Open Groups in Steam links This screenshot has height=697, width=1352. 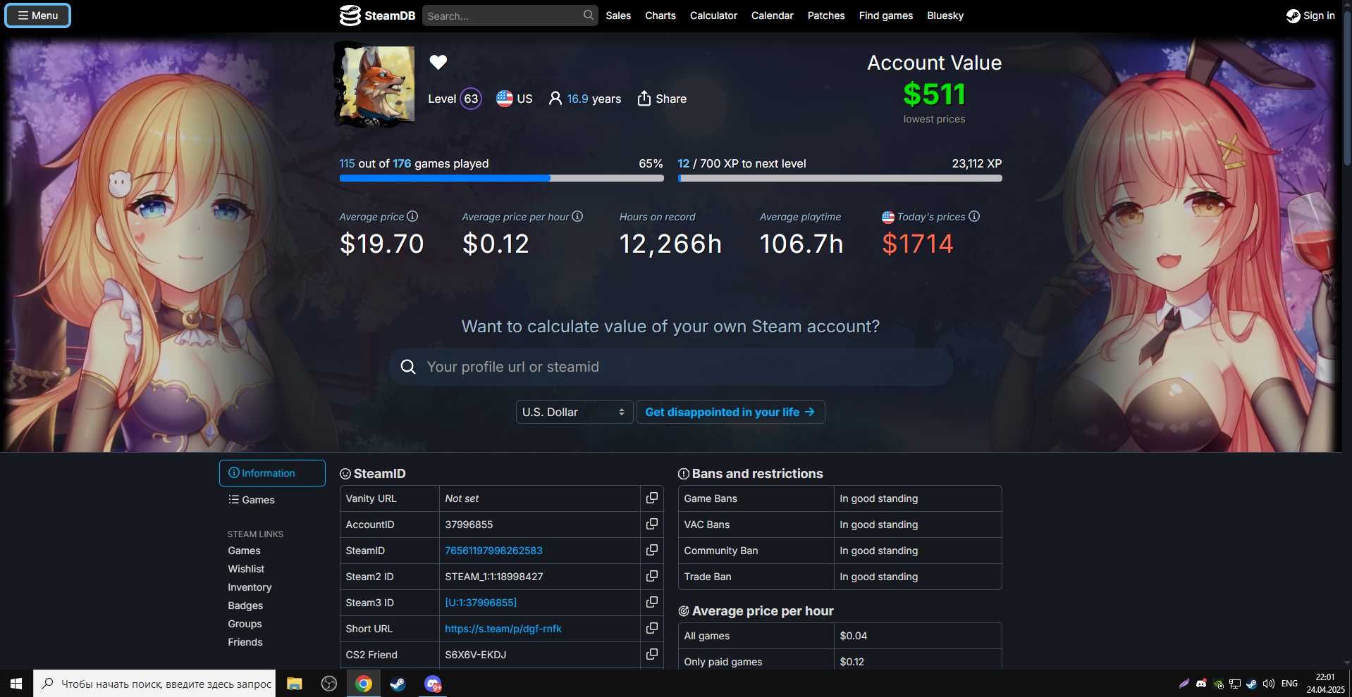pos(245,624)
